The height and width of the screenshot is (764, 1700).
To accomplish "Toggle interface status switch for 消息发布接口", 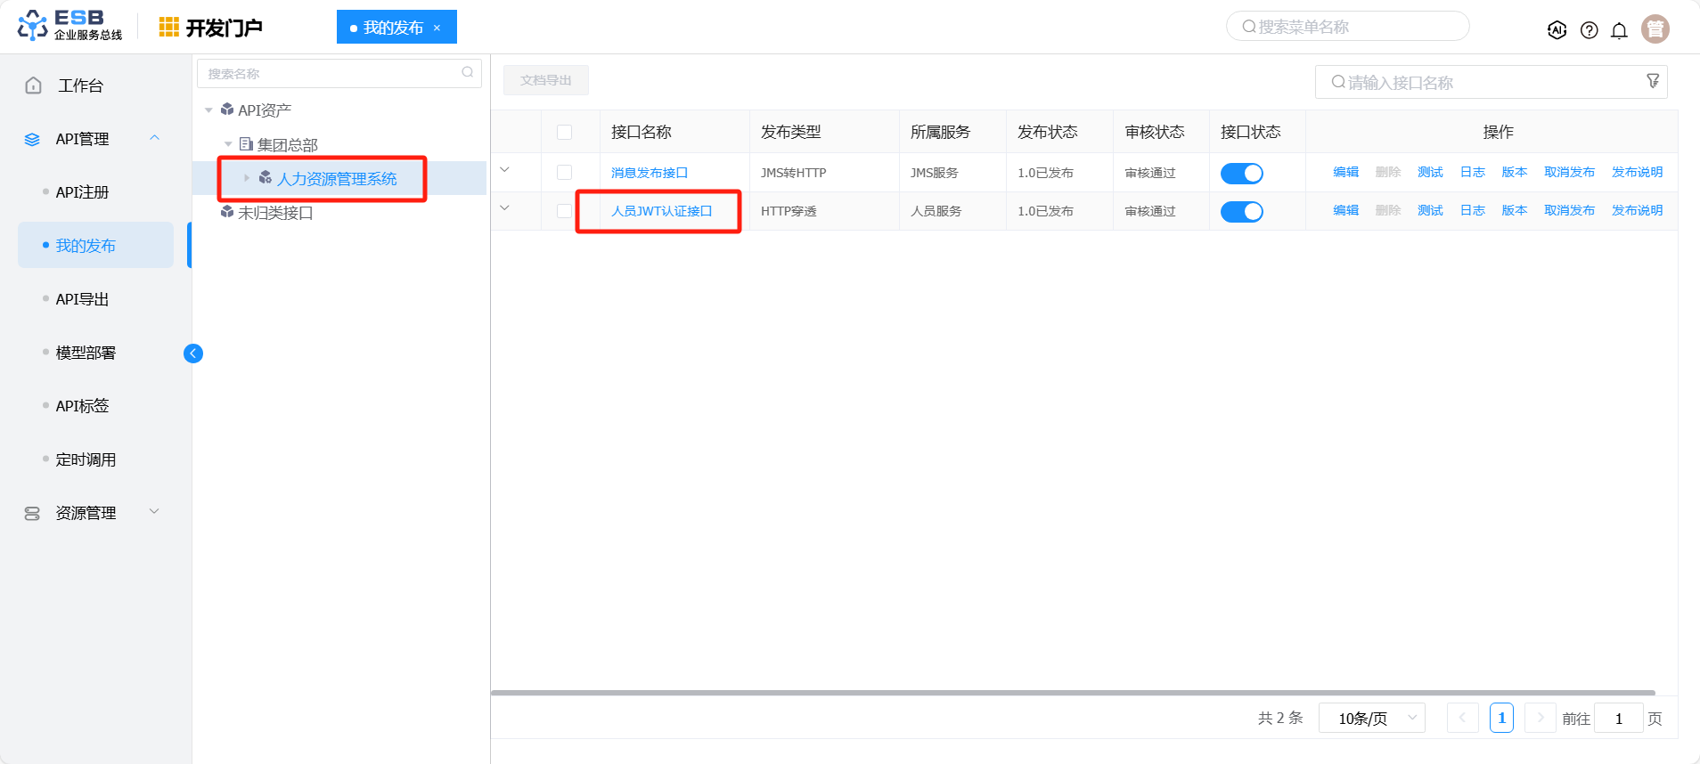I will click(x=1242, y=174).
